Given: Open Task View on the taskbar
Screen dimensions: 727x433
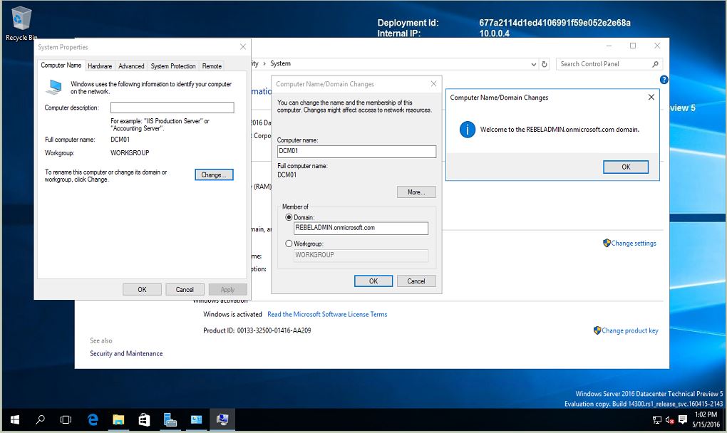Looking at the screenshot, I should click(66, 419).
